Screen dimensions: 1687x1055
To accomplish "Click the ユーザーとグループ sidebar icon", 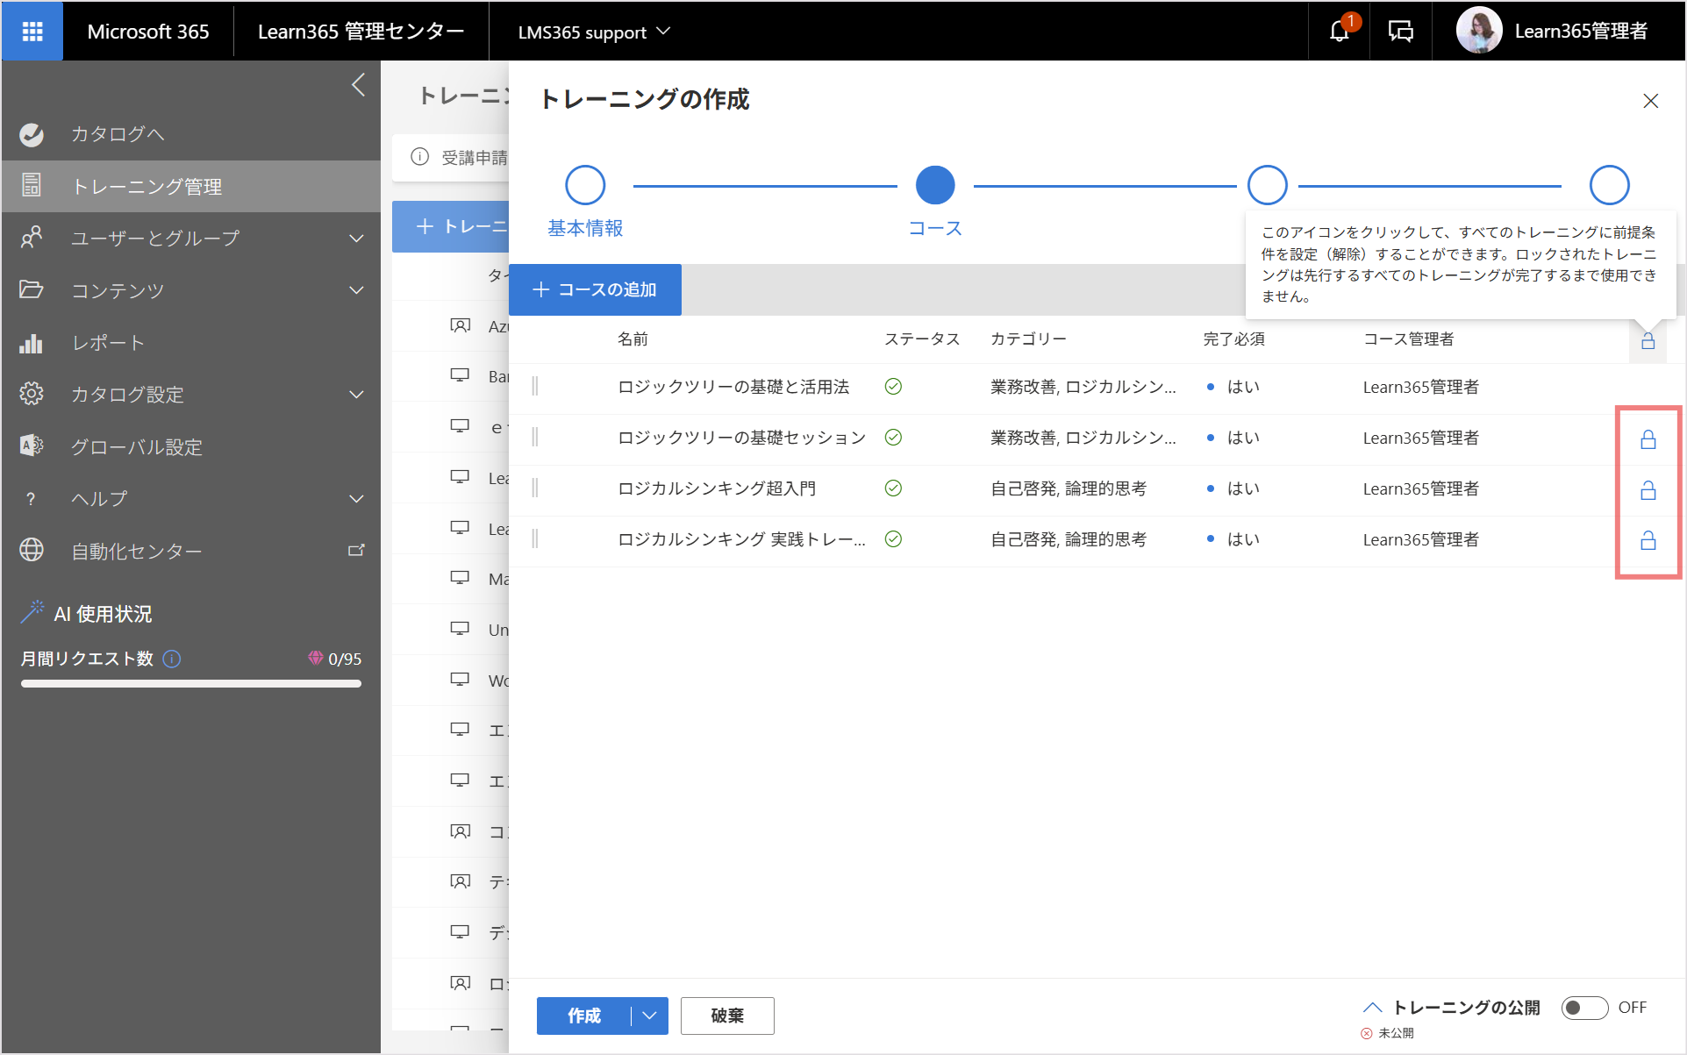I will pos(32,237).
